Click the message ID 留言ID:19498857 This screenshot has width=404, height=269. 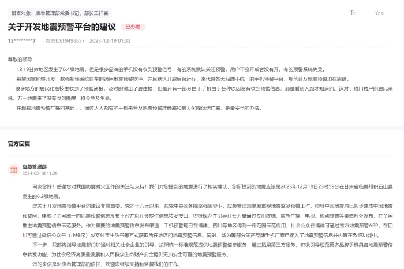(x=65, y=41)
